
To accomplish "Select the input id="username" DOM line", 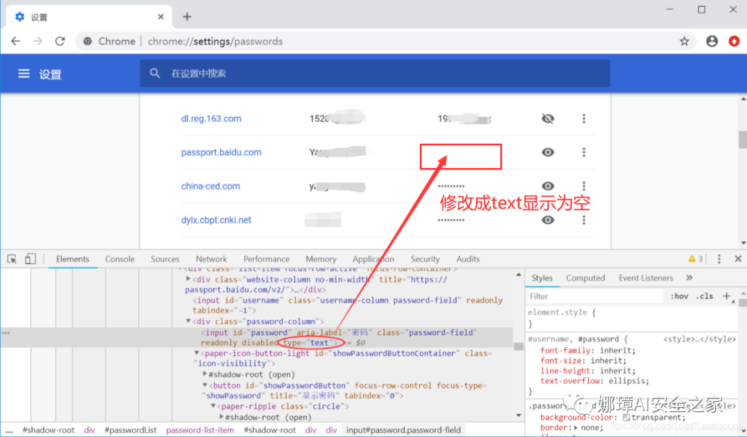I will point(347,305).
